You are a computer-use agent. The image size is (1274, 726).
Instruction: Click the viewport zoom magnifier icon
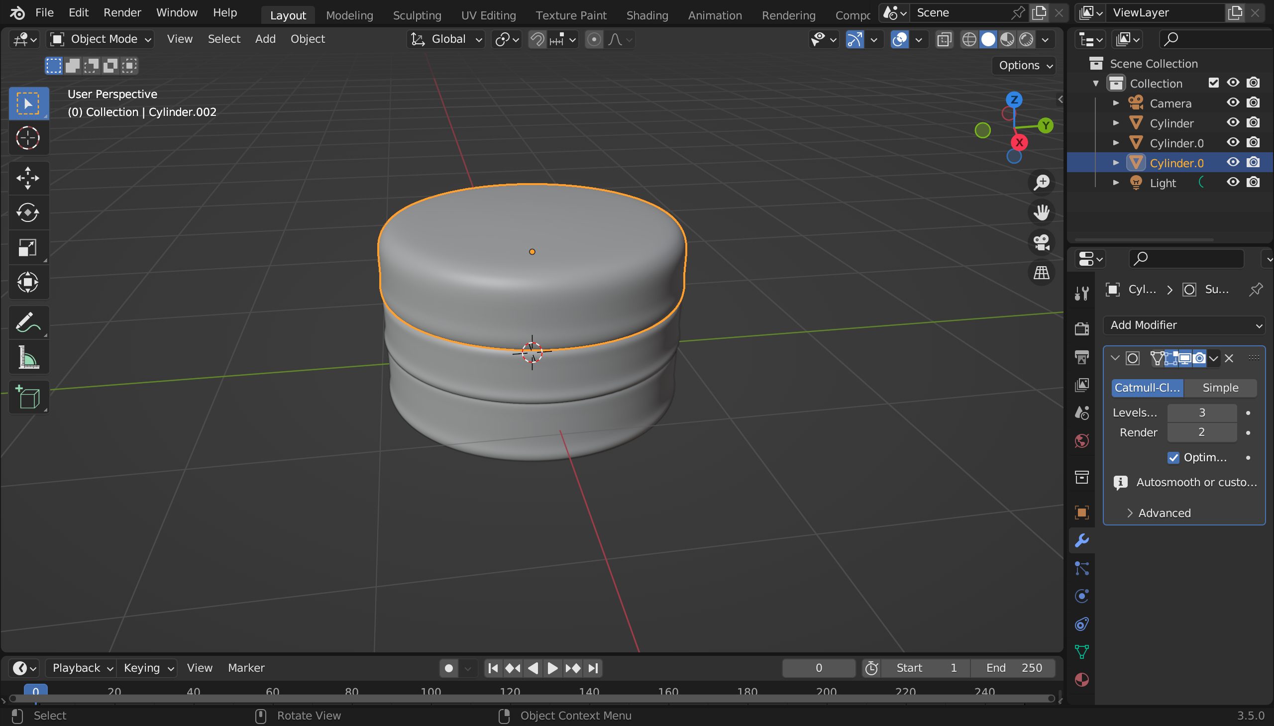click(x=1042, y=183)
